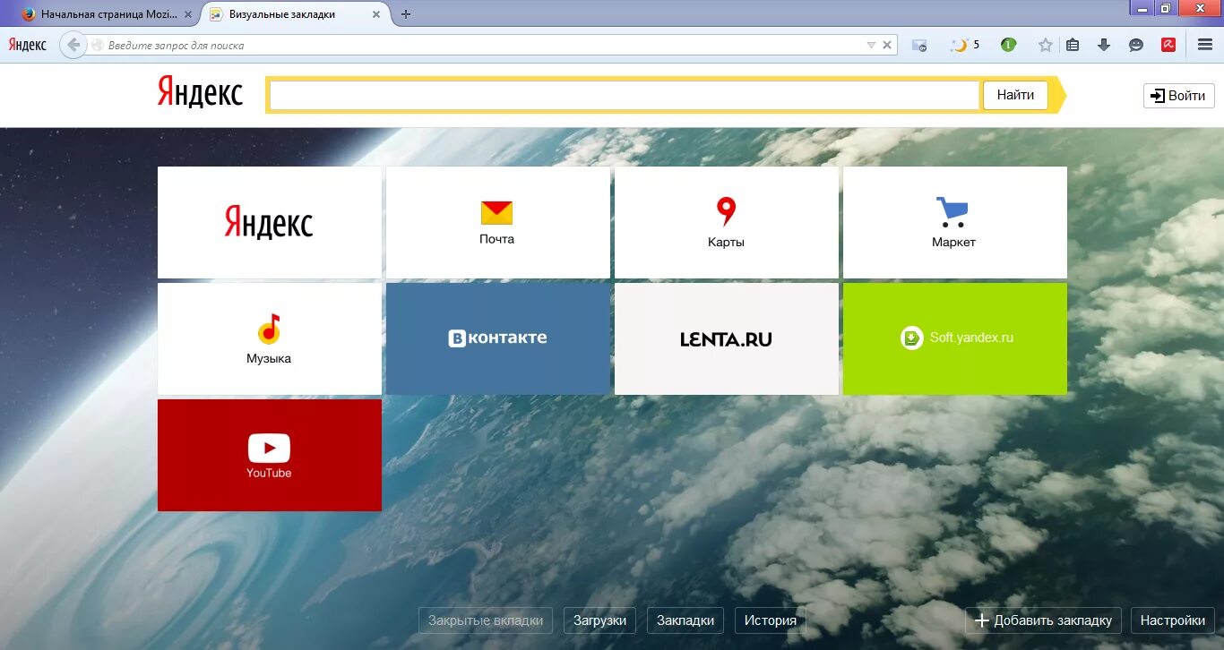Bookmark this page with the star icon
This screenshot has height=650, width=1224.
pos(1045,45)
